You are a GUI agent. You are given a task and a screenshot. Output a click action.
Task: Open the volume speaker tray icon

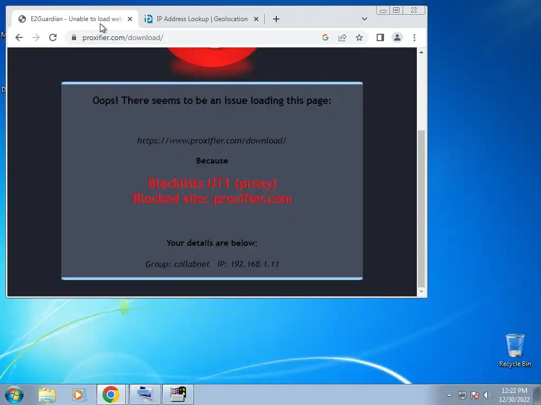[488, 395]
